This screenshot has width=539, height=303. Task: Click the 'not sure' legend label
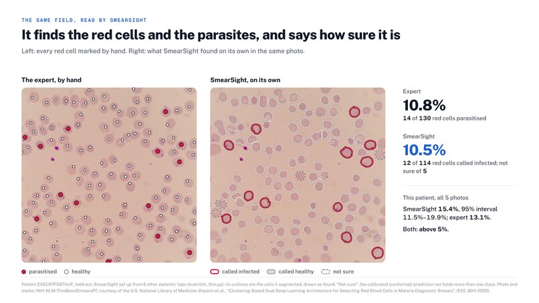tap(343, 272)
